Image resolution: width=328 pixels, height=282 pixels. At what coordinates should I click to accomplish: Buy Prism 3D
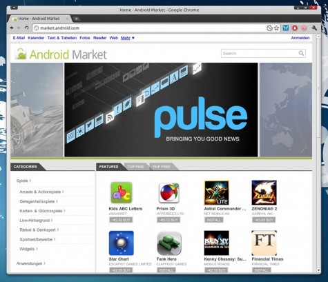168,220
